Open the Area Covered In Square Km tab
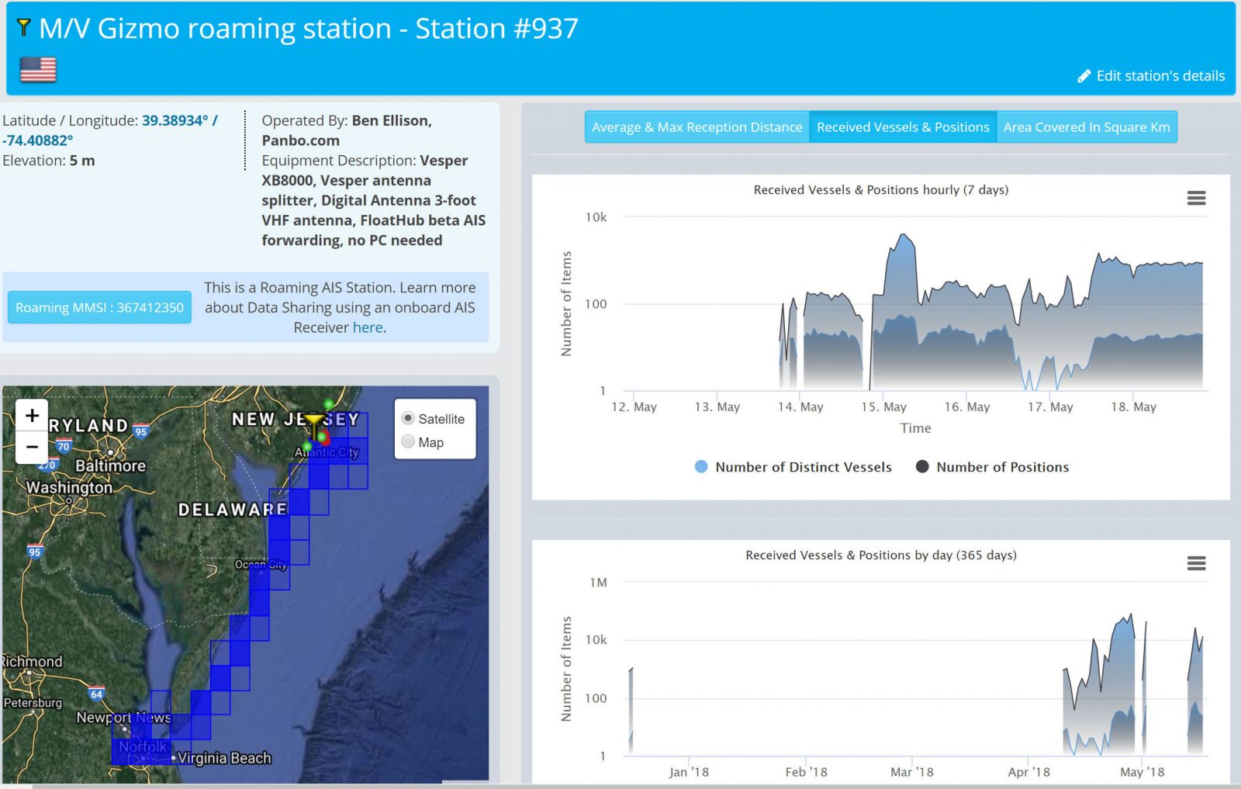This screenshot has height=789, width=1241. (1087, 126)
